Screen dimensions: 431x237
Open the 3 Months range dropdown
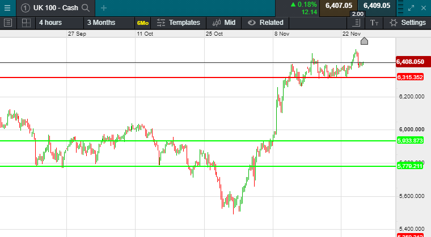click(109, 23)
